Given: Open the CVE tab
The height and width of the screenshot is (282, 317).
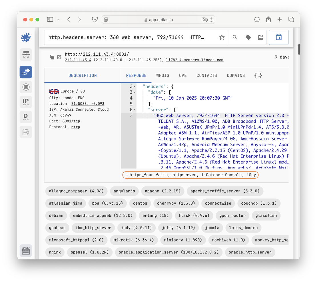Looking at the screenshot, I should pyautogui.click(x=183, y=75).
